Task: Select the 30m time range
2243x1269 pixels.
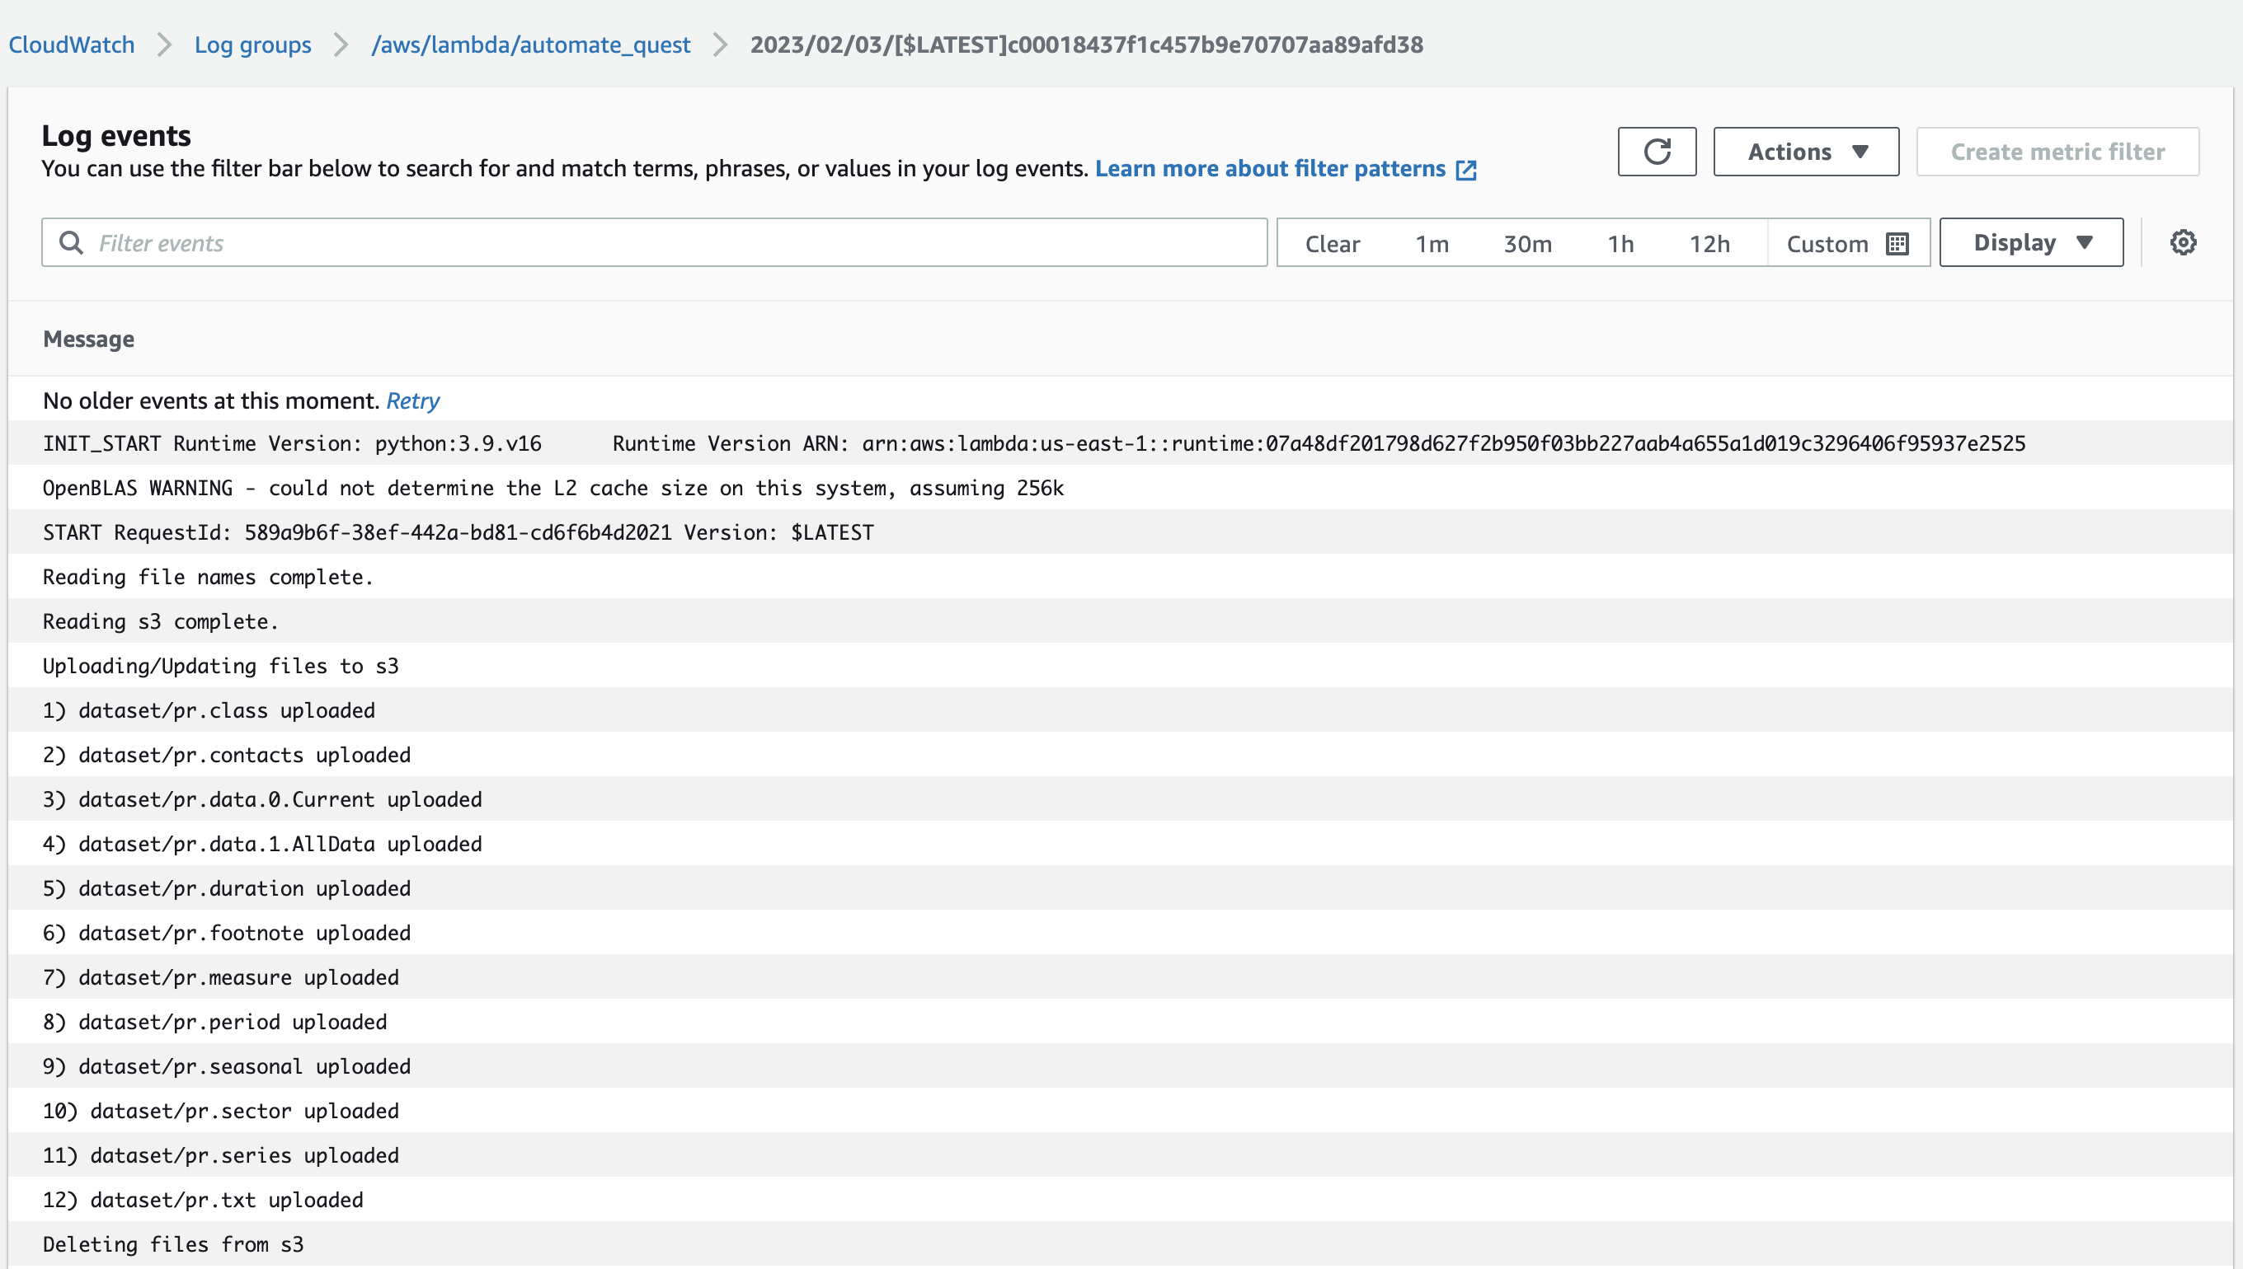Action: [1527, 244]
